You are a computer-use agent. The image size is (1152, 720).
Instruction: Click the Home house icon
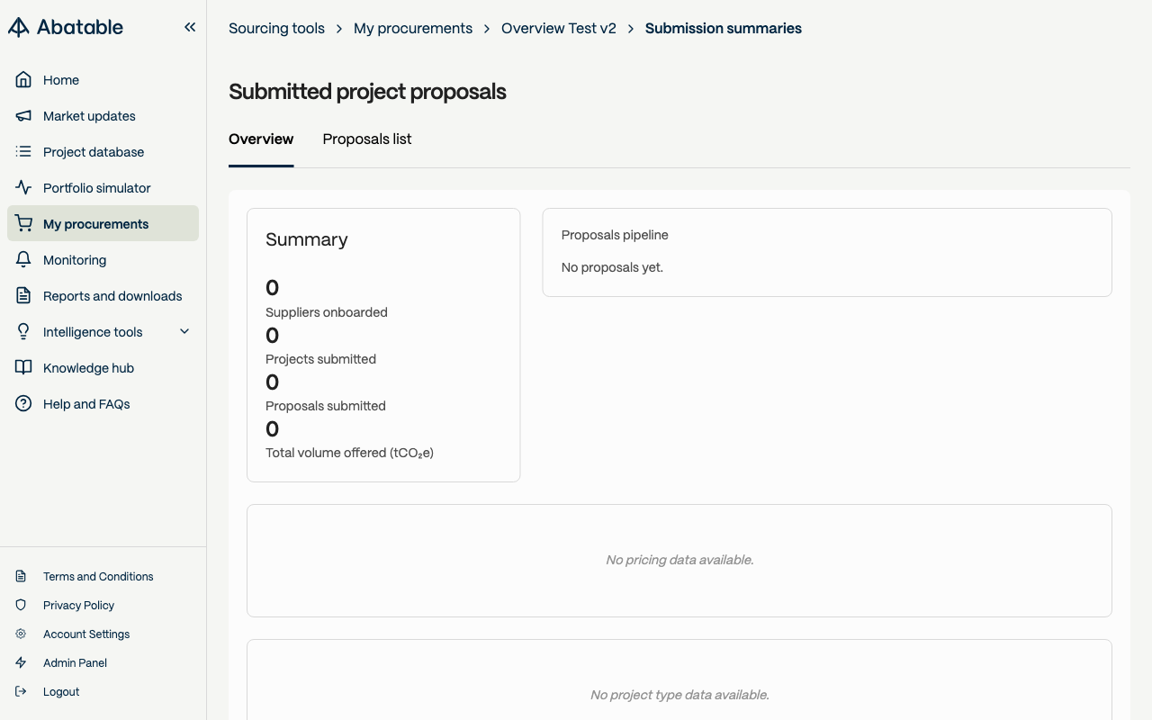point(23,80)
